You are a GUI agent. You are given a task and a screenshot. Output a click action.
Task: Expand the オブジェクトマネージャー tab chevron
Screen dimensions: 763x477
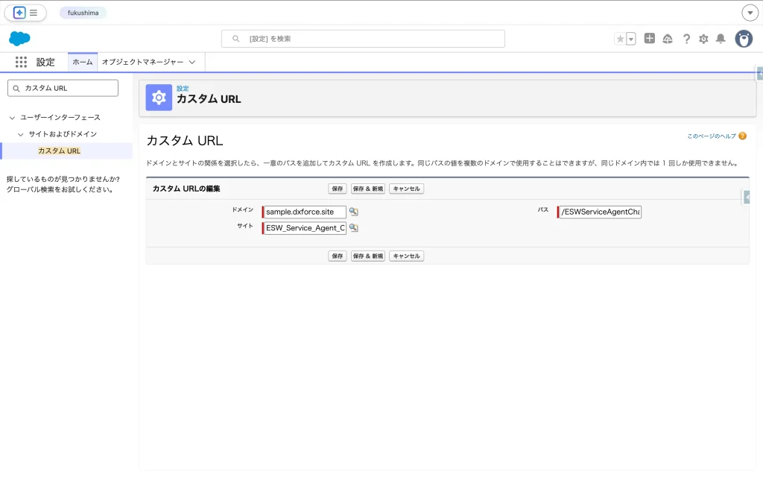[192, 63]
